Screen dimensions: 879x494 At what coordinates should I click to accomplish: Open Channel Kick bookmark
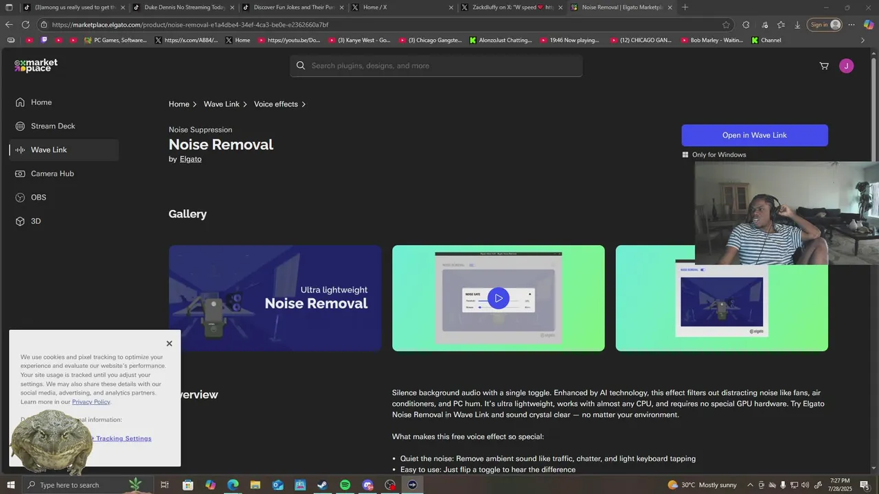766,40
